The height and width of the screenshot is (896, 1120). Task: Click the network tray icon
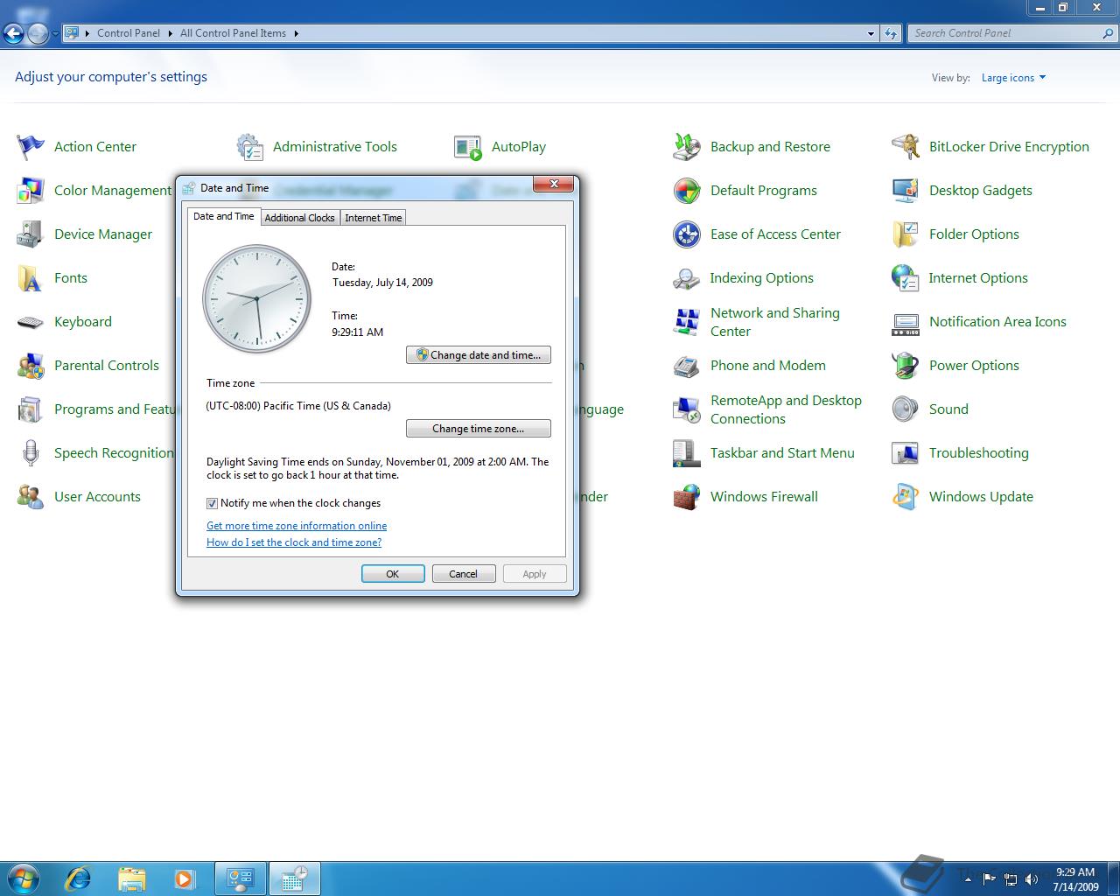[1011, 879]
